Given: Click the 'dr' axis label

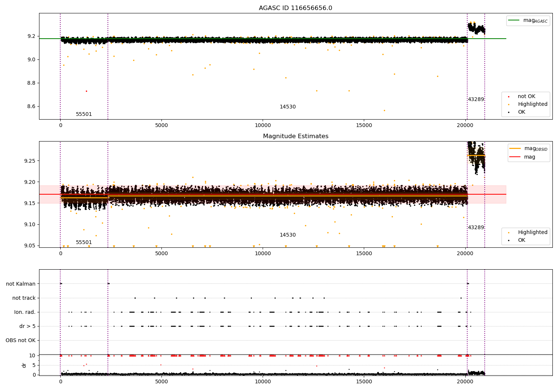Looking at the screenshot, I should 24,365.
